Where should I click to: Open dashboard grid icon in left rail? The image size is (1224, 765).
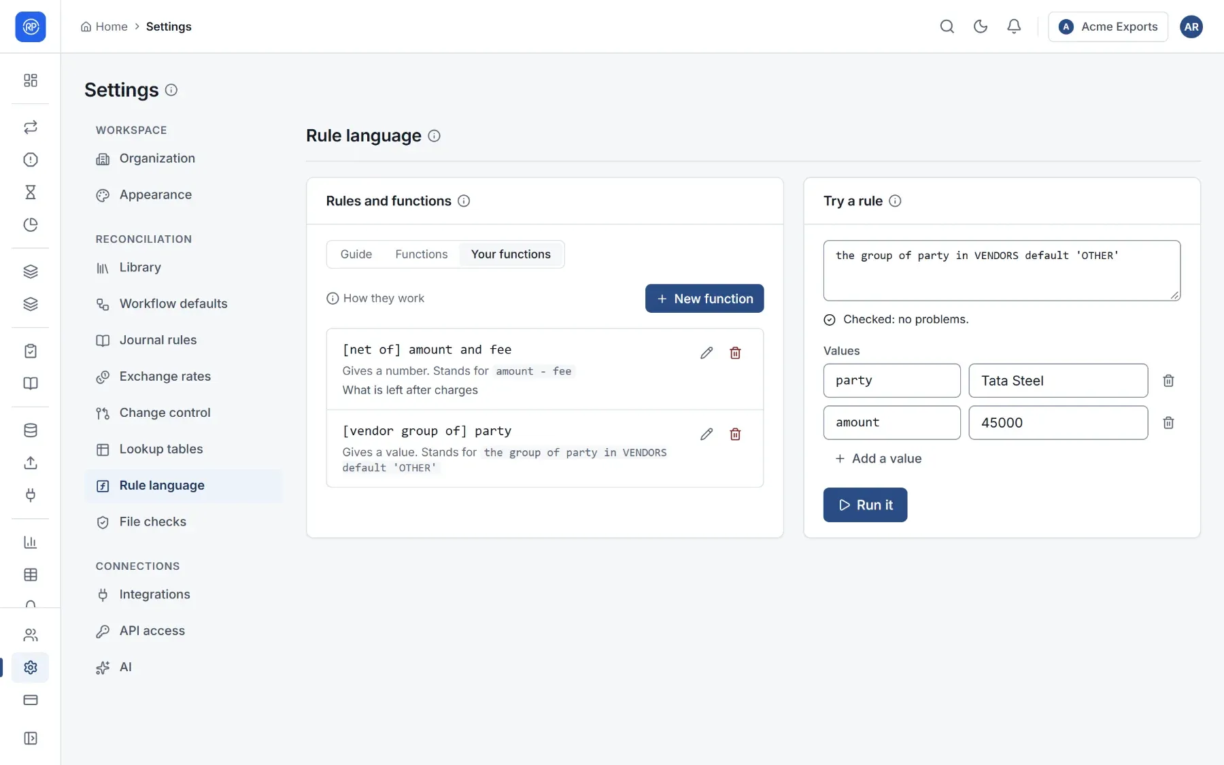(31, 80)
